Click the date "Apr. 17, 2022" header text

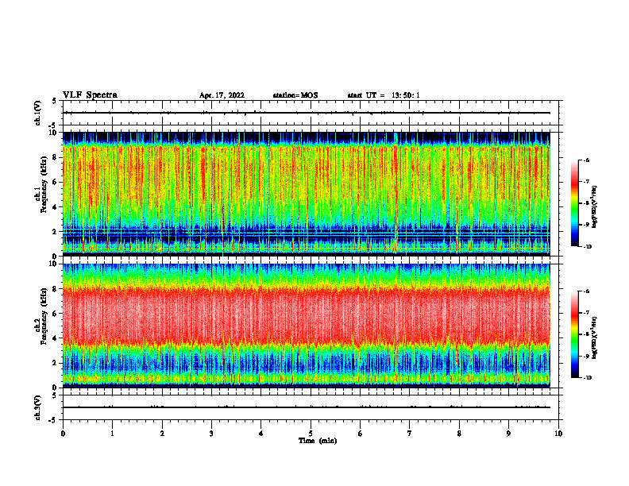tap(222, 95)
